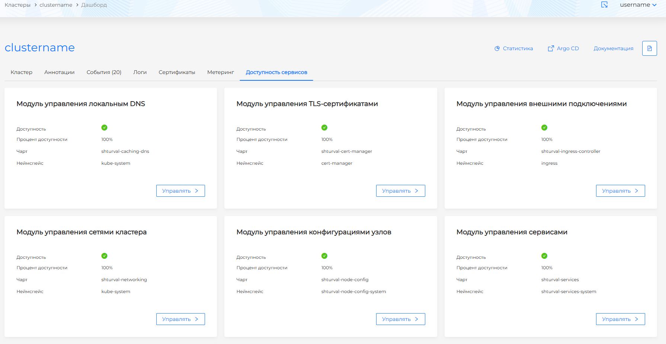
Task: Click Управлять on внешними подключениями module
Action: coord(620,190)
